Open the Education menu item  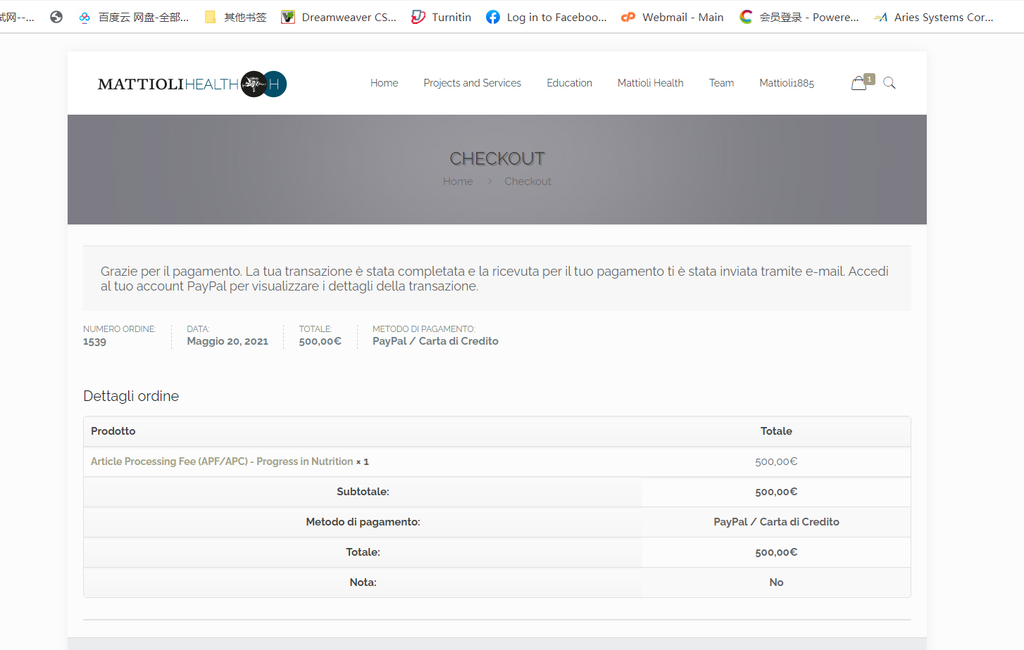coord(569,83)
